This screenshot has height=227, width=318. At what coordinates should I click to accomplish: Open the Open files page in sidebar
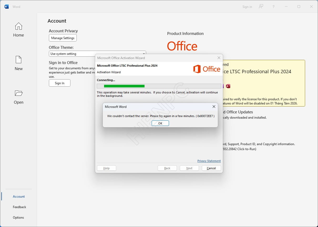(19, 97)
